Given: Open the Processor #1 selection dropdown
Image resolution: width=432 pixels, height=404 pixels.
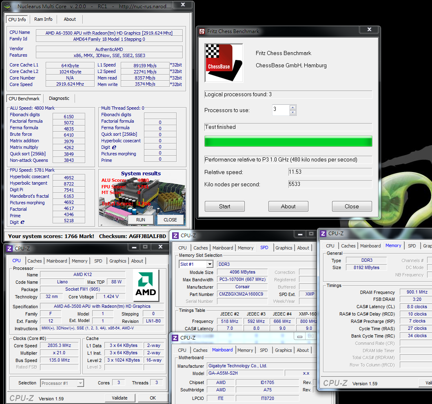Looking at the screenshot, I should 80,383.
